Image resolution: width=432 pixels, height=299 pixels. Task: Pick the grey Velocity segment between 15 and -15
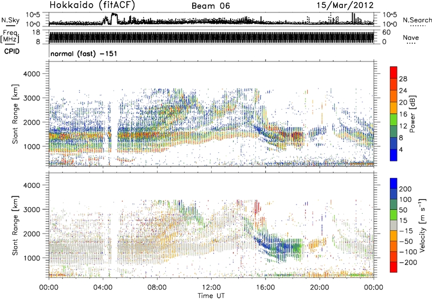pos(394,225)
